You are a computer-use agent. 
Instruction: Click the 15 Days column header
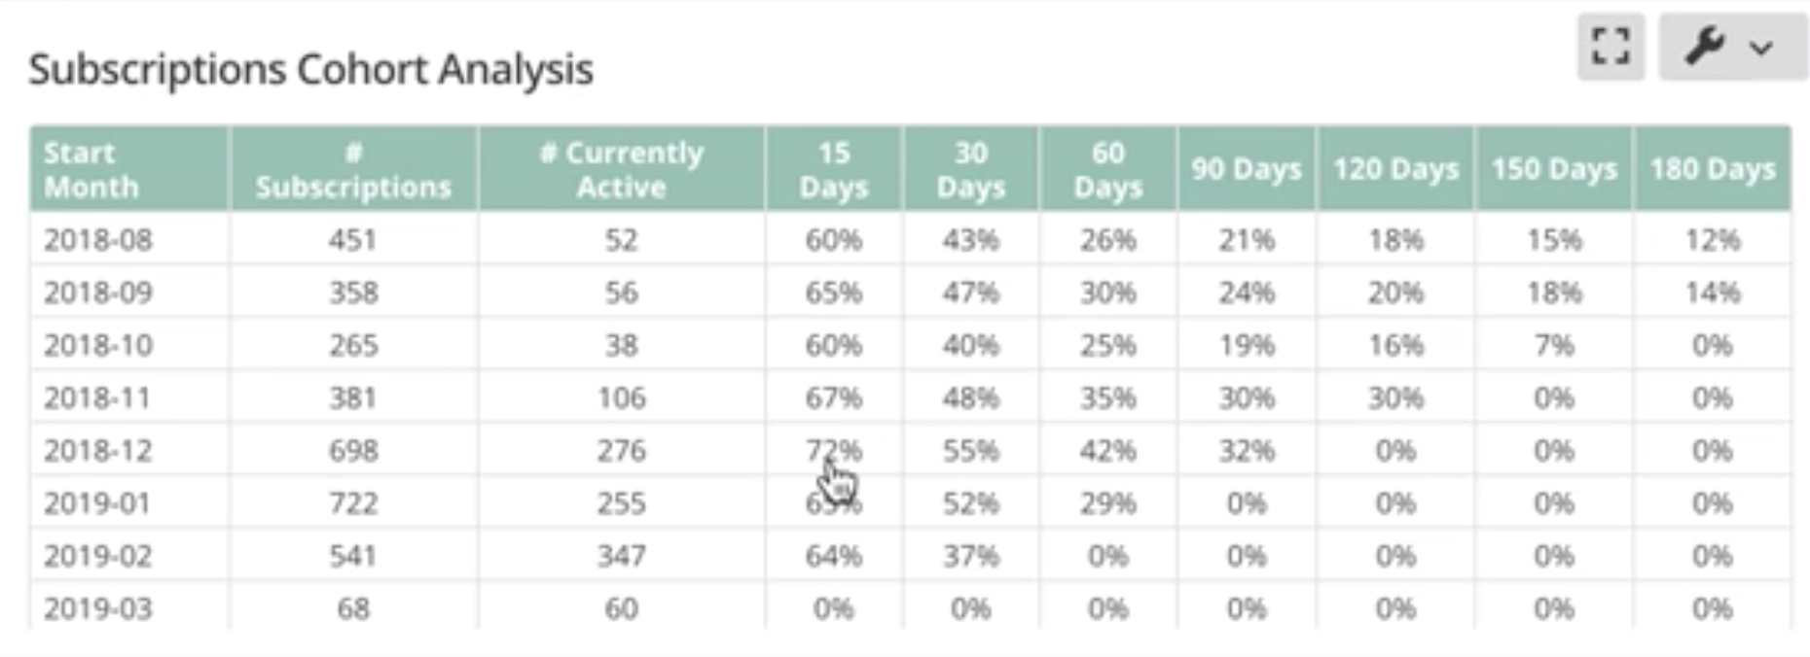[834, 168]
